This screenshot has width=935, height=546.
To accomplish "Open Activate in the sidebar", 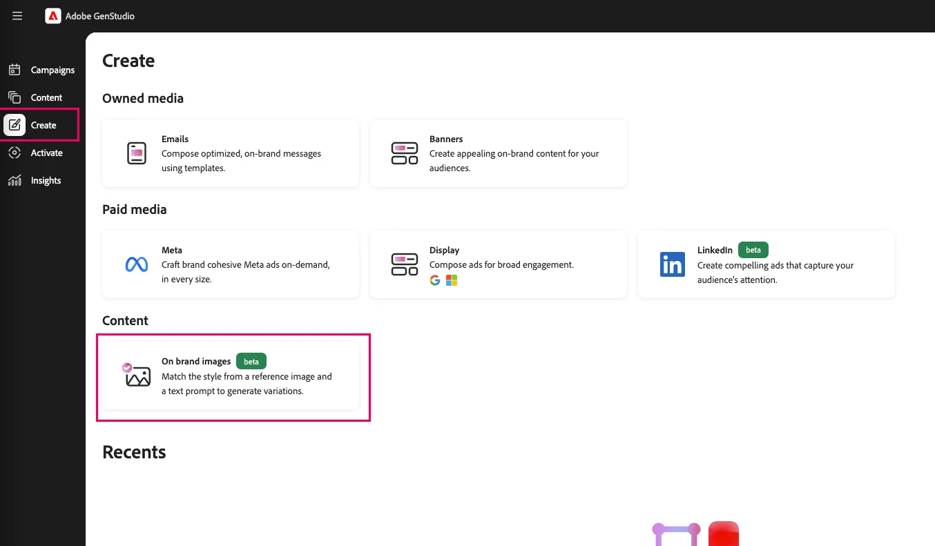I will pos(47,153).
